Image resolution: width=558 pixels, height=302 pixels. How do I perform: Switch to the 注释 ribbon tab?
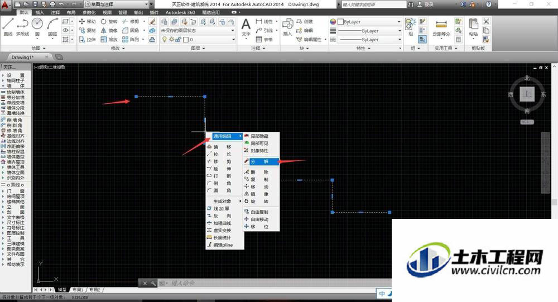click(x=55, y=12)
